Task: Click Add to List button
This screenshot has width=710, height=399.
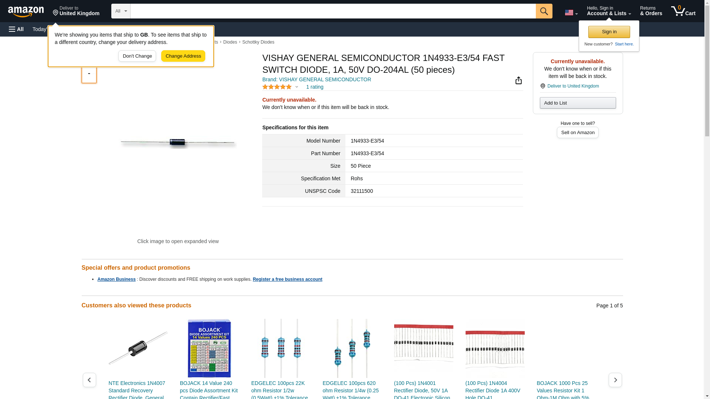Action: (x=578, y=103)
